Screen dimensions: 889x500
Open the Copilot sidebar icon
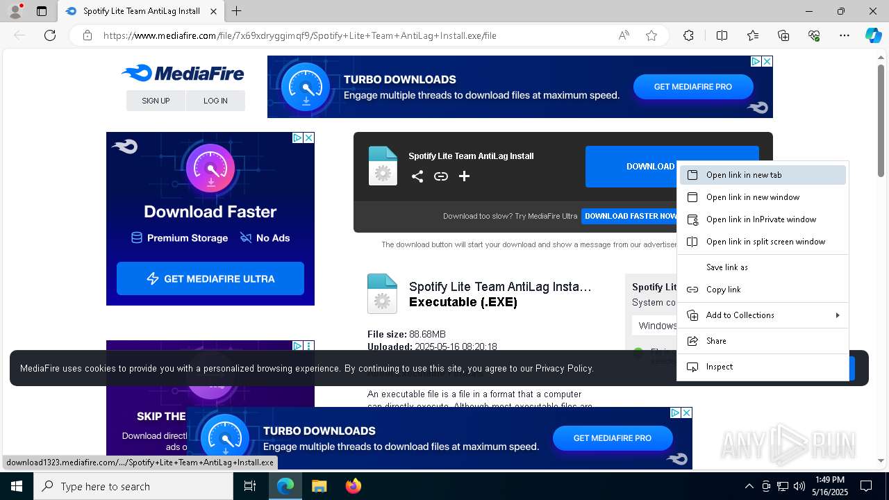click(873, 35)
